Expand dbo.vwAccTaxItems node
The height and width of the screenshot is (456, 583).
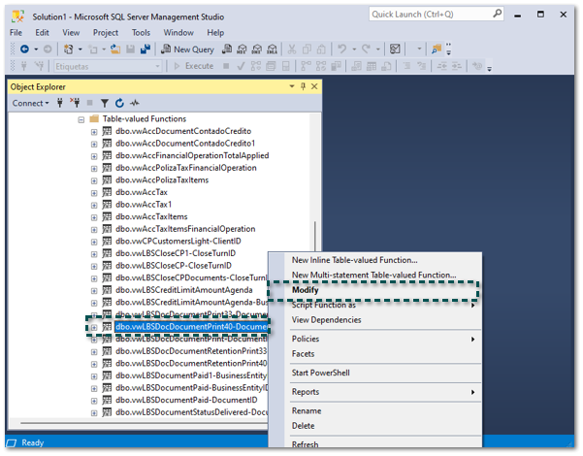[94, 217]
